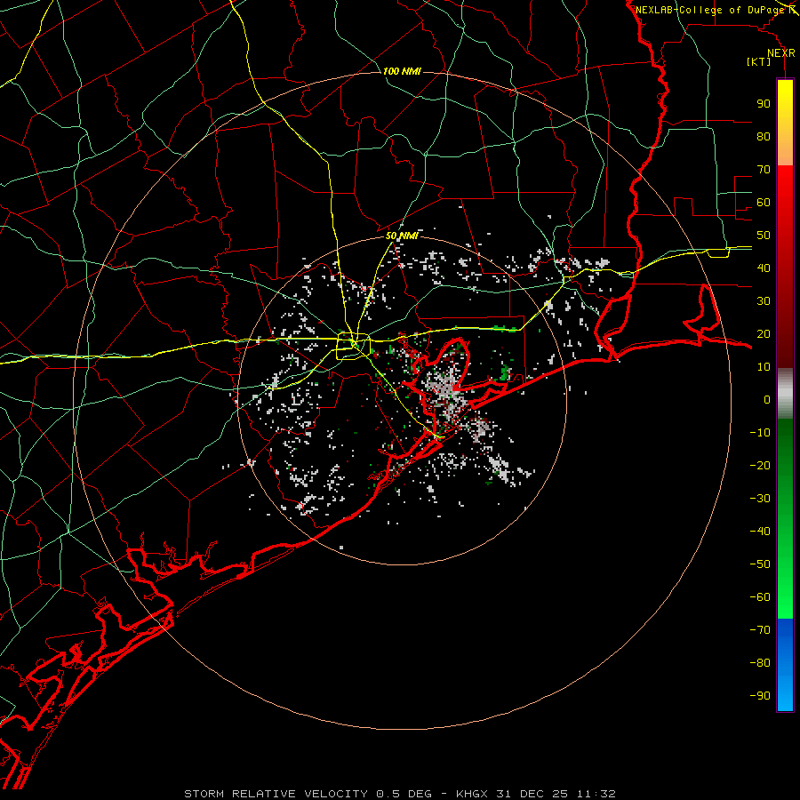Screen dimensions: 800x800
Task: Pick the bright green segment near -60
Action: (x=785, y=597)
